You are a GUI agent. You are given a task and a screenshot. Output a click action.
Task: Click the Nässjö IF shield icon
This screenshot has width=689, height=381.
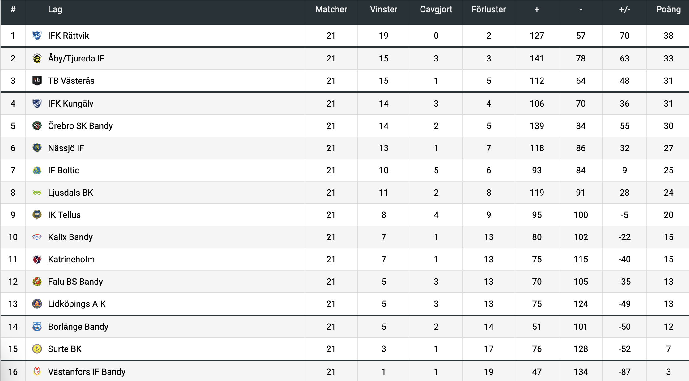37,148
